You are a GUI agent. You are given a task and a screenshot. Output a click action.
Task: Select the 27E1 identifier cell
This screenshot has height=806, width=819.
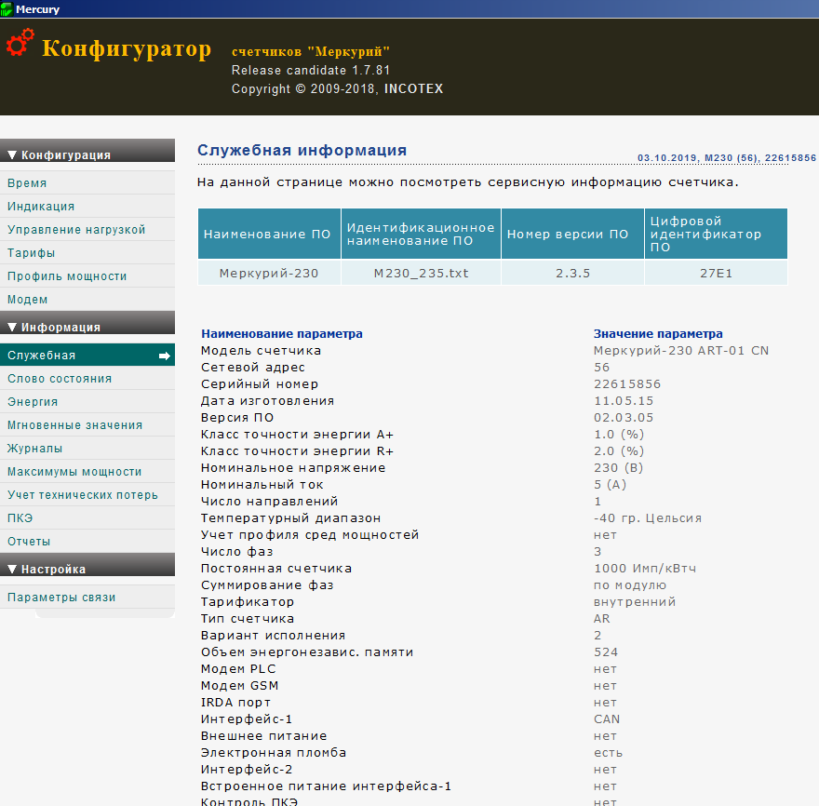click(x=716, y=274)
